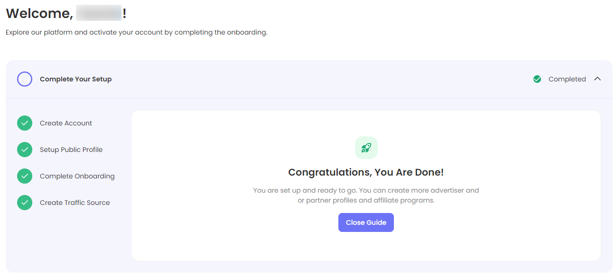
Task: Click the onboarding subtitle under the Welcome heading
Action: pos(137,33)
